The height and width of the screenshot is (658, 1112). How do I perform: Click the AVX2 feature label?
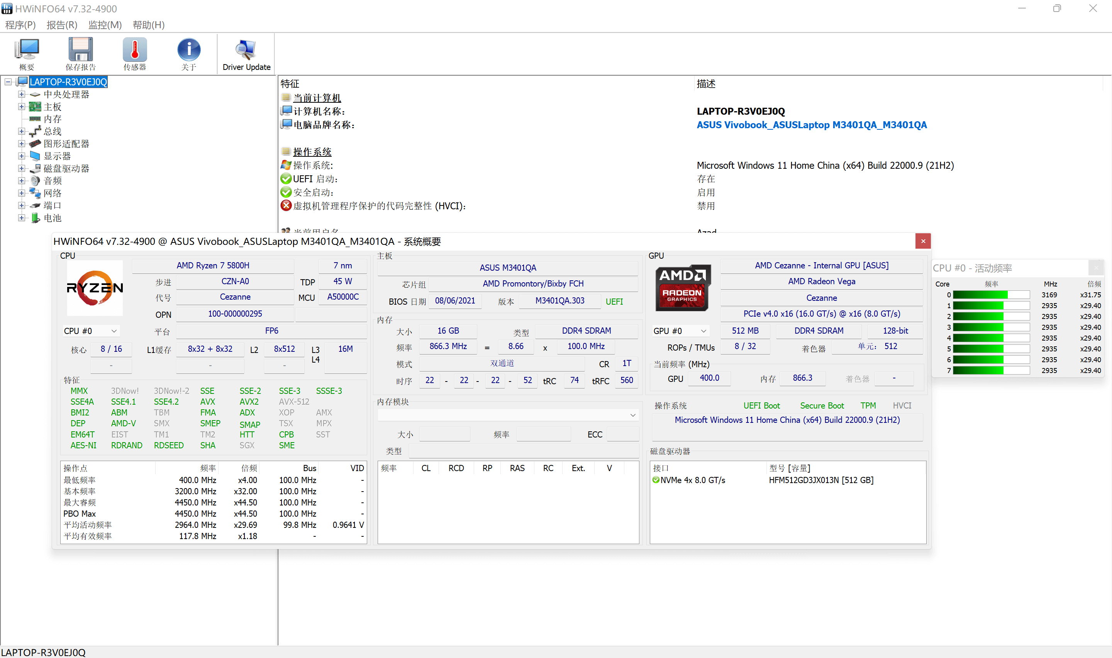click(x=249, y=402)
